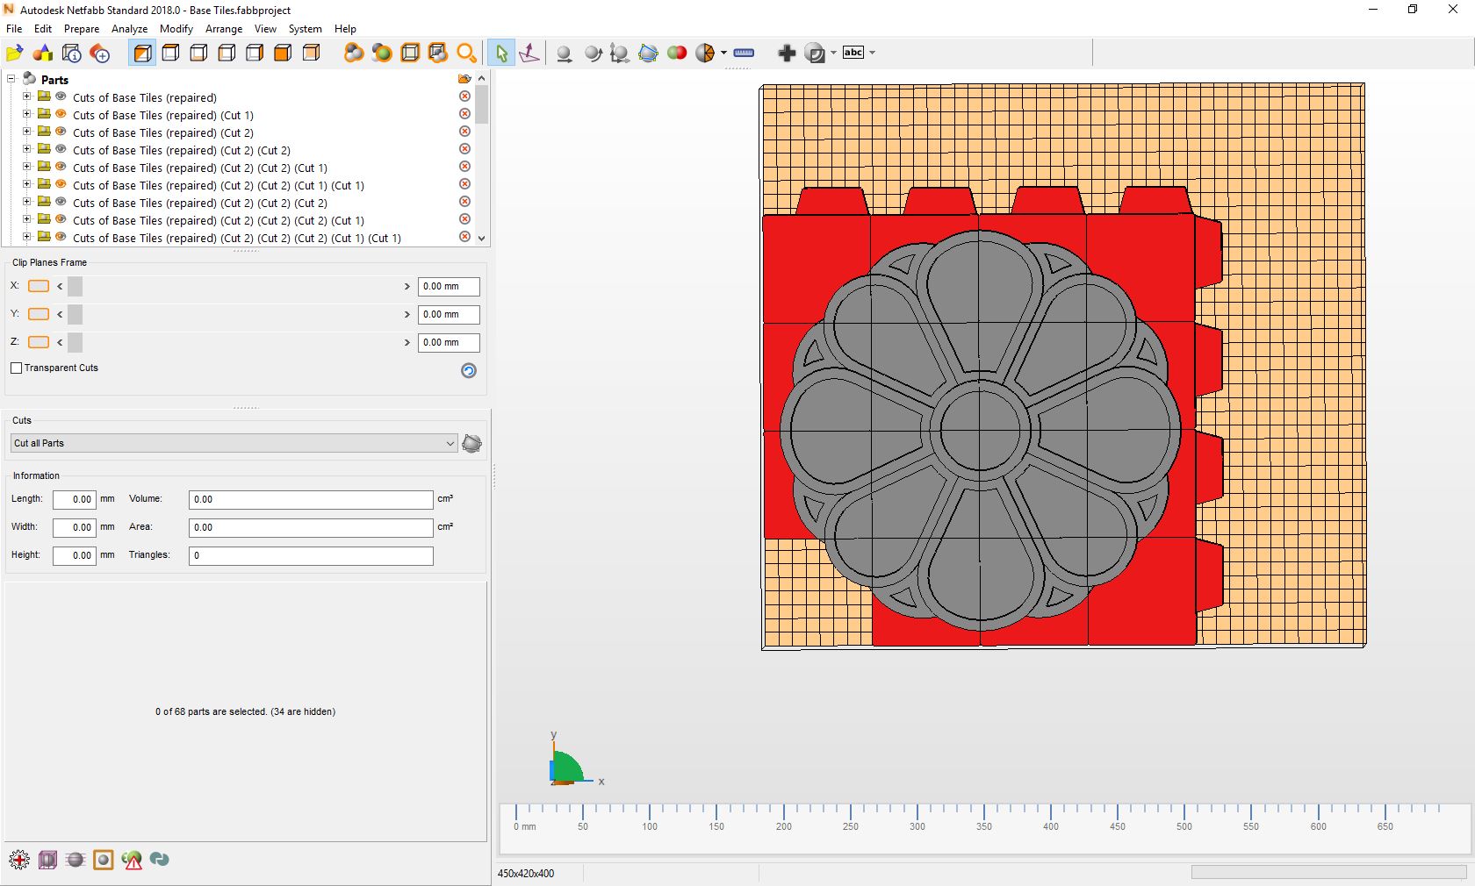Expand the first 'Cuts of Base Tiles (repaired)' item

coord(26,96)
